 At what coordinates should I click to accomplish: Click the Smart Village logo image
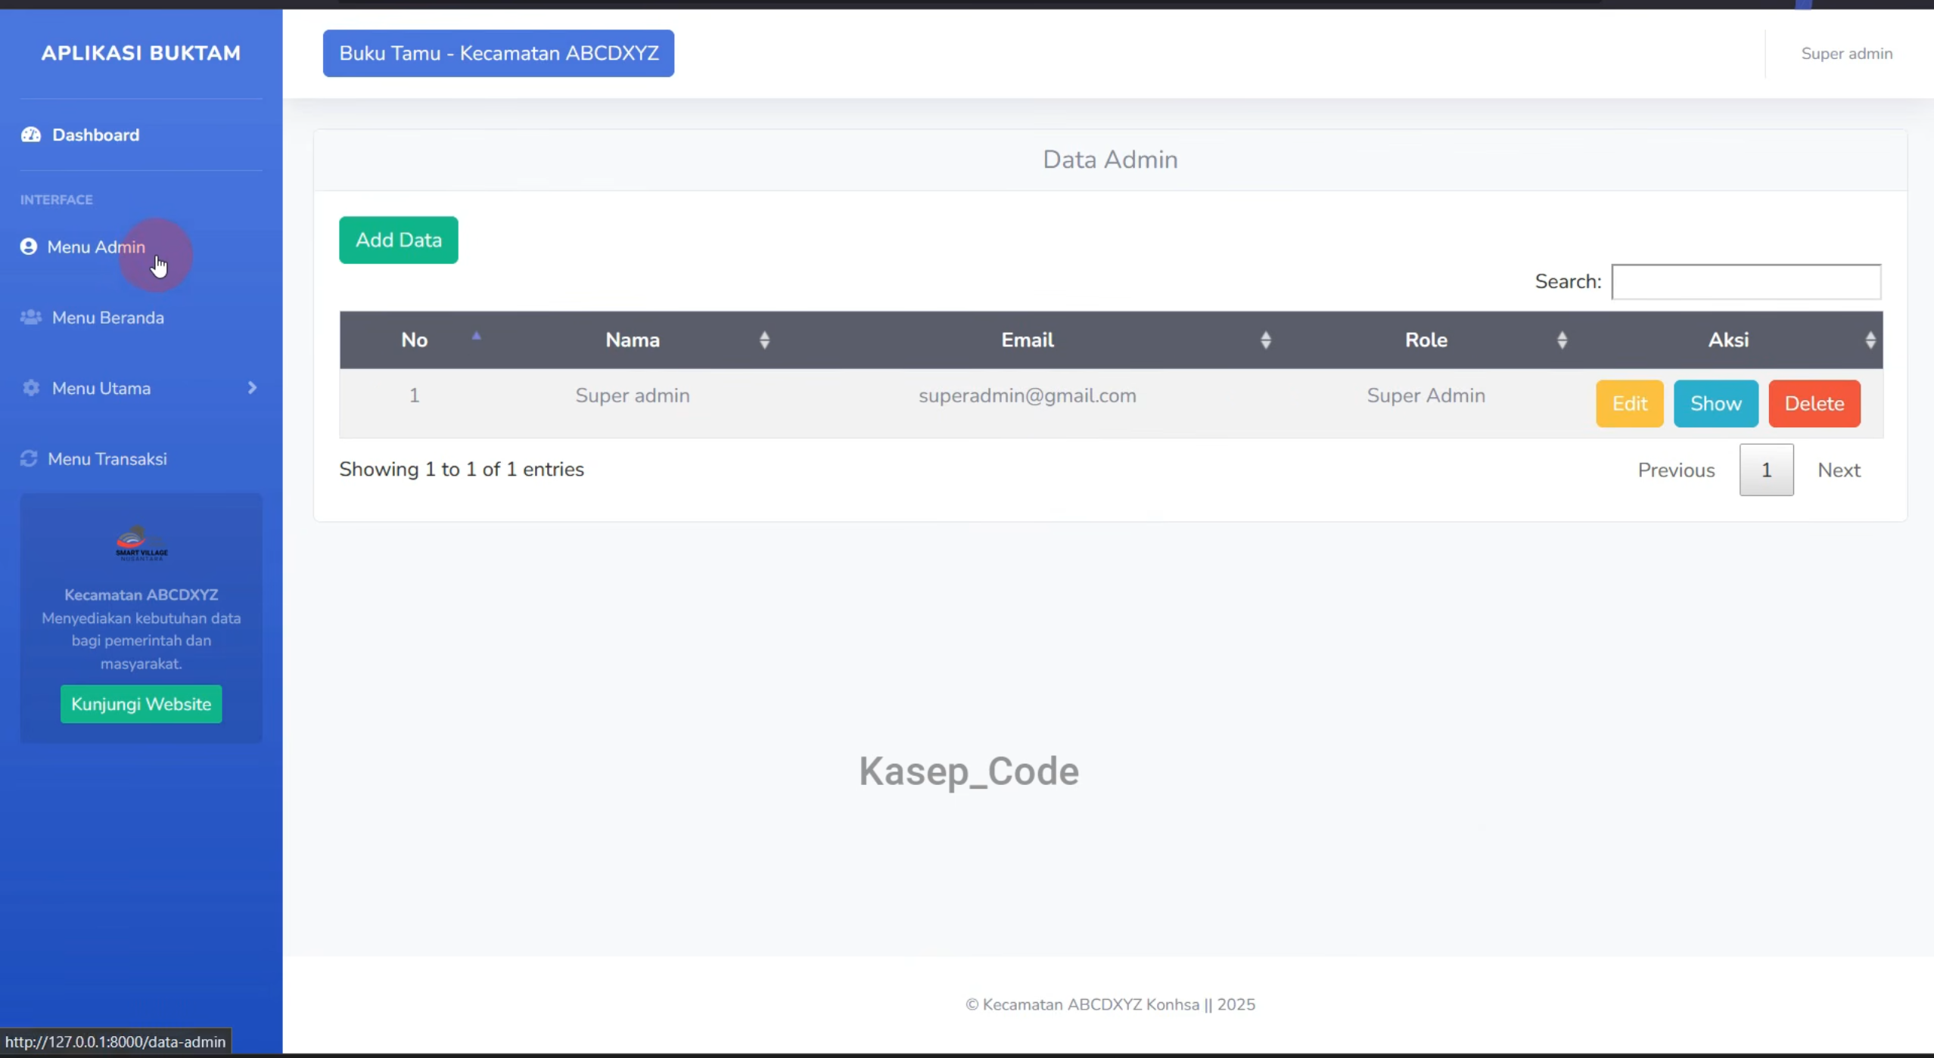coord(141,543)
